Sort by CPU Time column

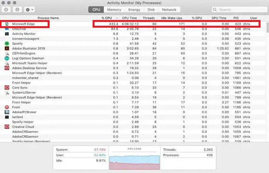pyautogui.click(x=130, y=18)
